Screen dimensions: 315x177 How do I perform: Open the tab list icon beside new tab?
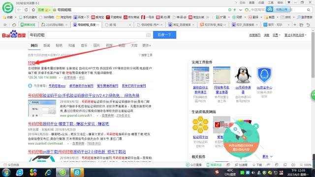(x=301, y=25)
